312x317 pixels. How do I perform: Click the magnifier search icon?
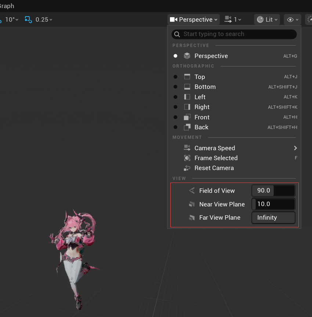tap(177, 34)
